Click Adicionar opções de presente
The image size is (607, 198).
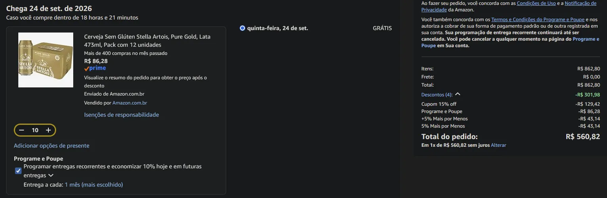click(x=52, y=146)
